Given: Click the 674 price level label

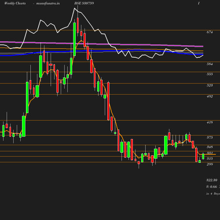Looking at the screenshot, I should tap(209, 32).
